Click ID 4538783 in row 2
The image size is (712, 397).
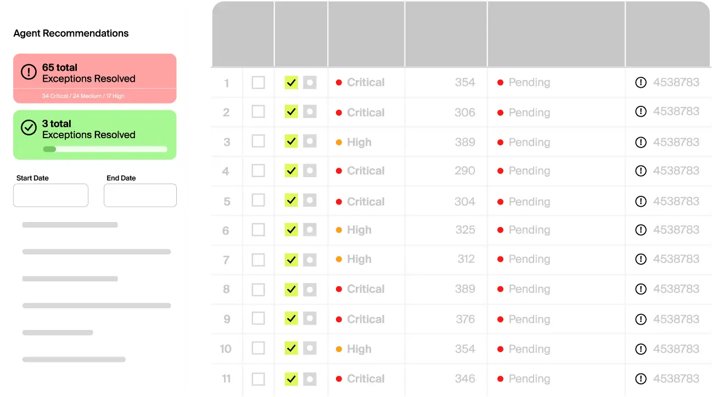[x=676, y=112]
